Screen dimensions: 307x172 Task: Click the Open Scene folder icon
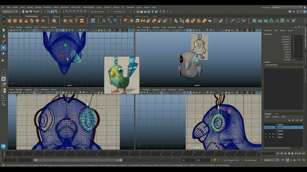[27, 11]
